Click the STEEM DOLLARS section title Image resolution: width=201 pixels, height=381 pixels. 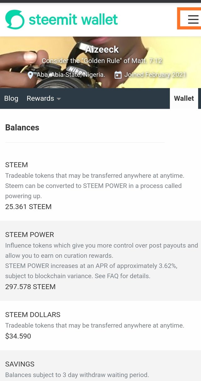click(33, 315)
